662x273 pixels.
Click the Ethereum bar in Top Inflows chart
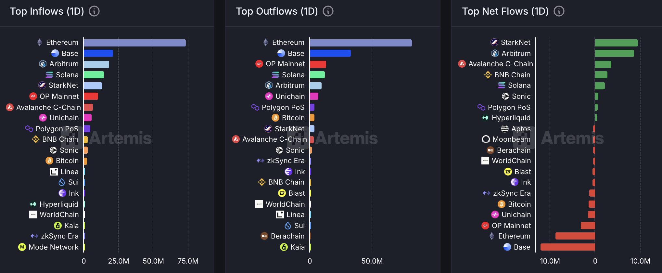click(x=135, y=43)
